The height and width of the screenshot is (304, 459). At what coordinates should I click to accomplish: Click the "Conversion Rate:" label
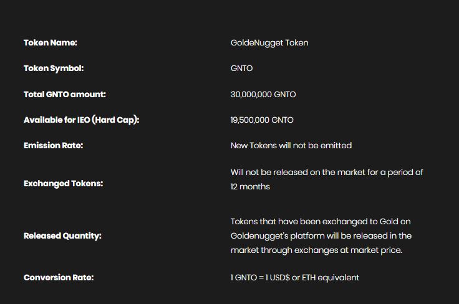point(59,278)
